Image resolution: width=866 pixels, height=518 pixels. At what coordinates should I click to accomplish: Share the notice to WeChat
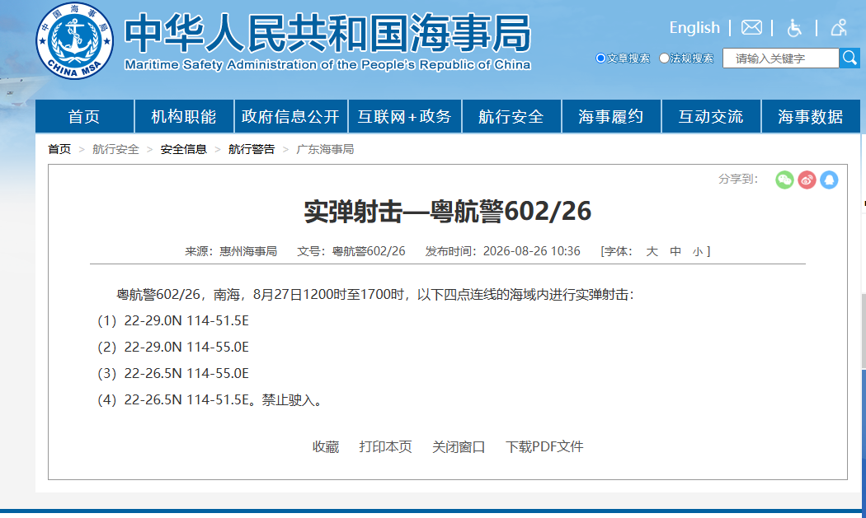784,180
